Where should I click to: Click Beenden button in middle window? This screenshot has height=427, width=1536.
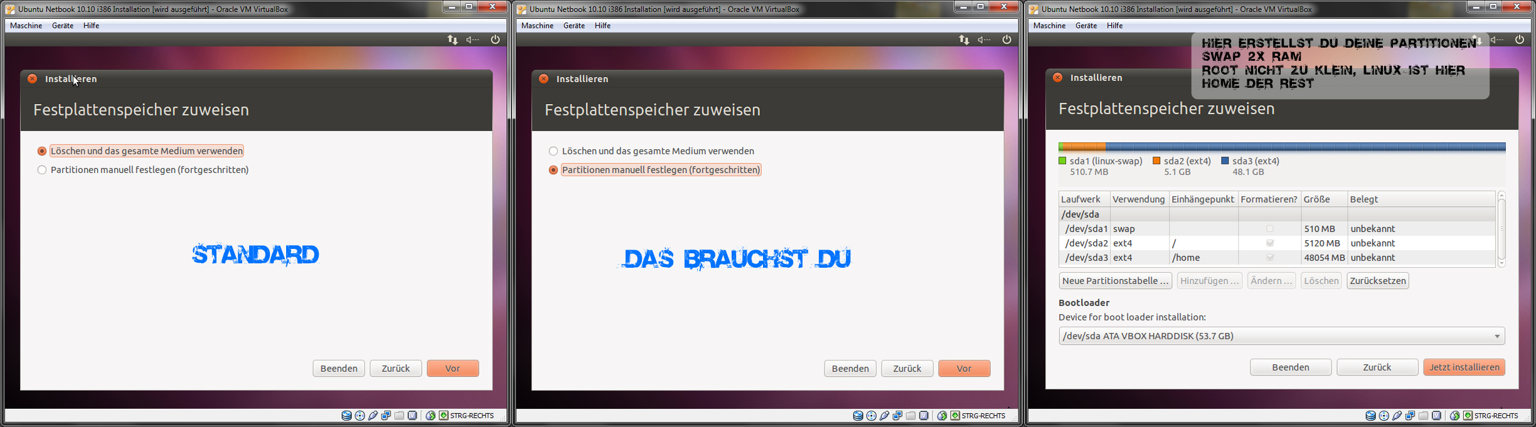(850, 368)
